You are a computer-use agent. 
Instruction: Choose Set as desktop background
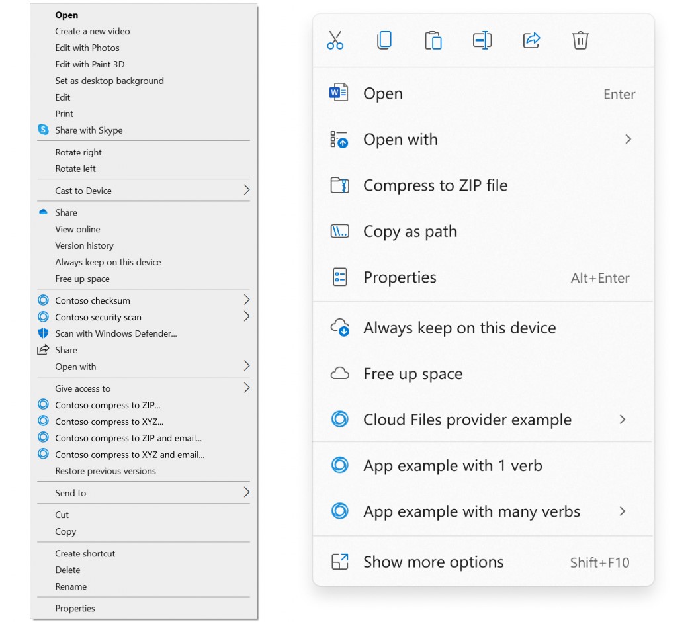(109, 81)
